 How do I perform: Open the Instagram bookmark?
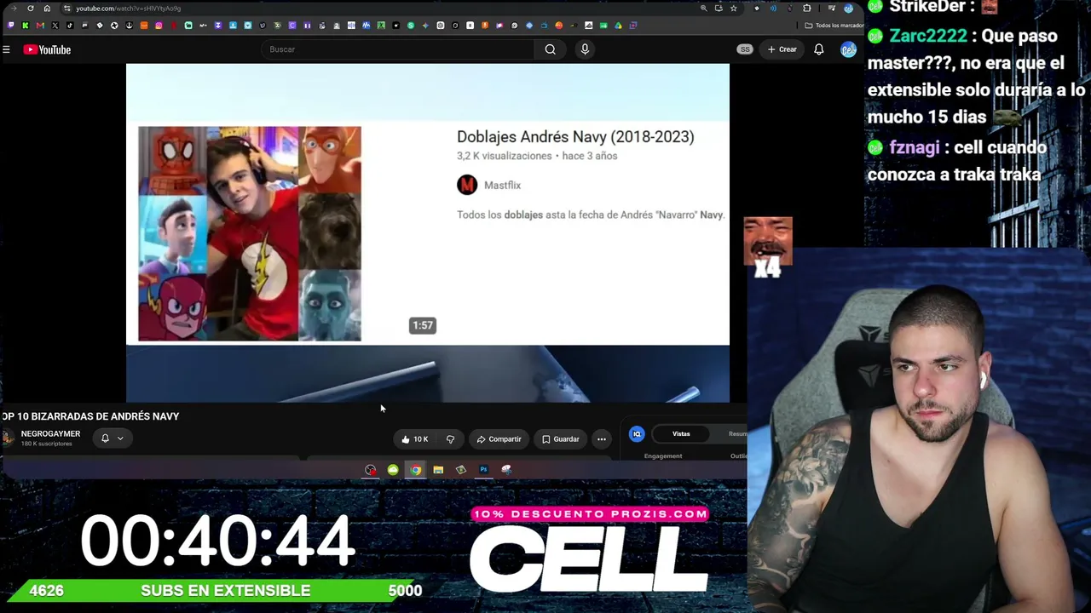[x=159, y=26]
